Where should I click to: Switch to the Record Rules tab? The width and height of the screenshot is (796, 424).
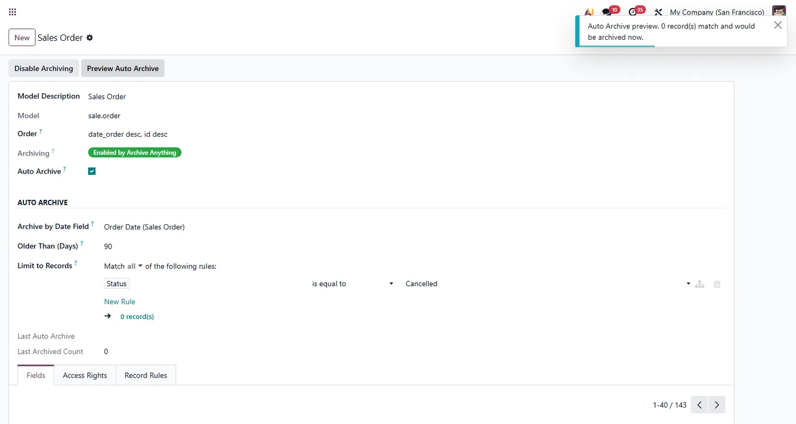[146, 375]
